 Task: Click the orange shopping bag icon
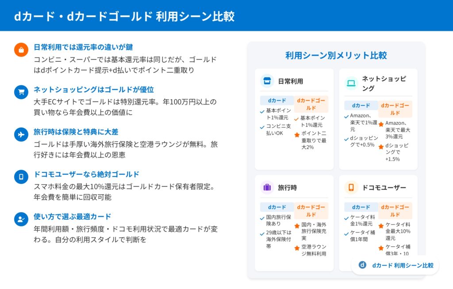(x=21, y=49)
